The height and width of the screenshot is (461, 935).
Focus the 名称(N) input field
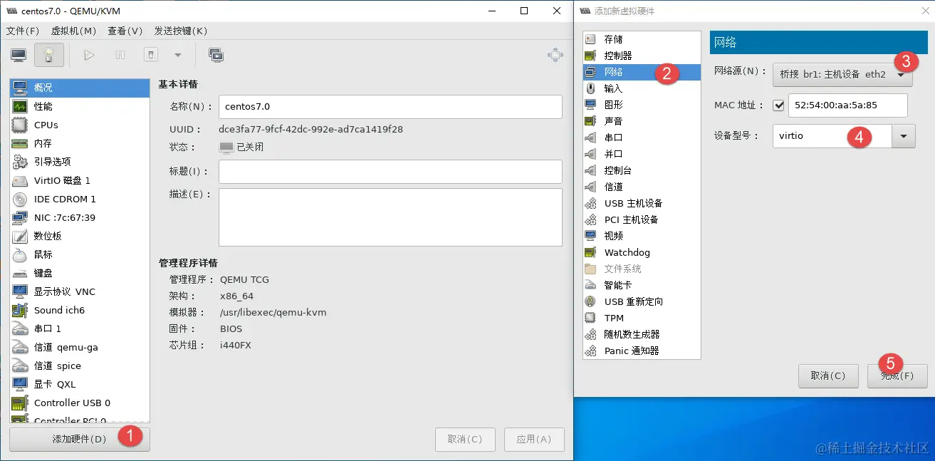[x=390, y=106]
